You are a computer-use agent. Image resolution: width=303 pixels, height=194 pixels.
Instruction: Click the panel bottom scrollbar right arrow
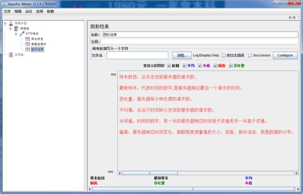pyautogui.click(x=298, y=189)
